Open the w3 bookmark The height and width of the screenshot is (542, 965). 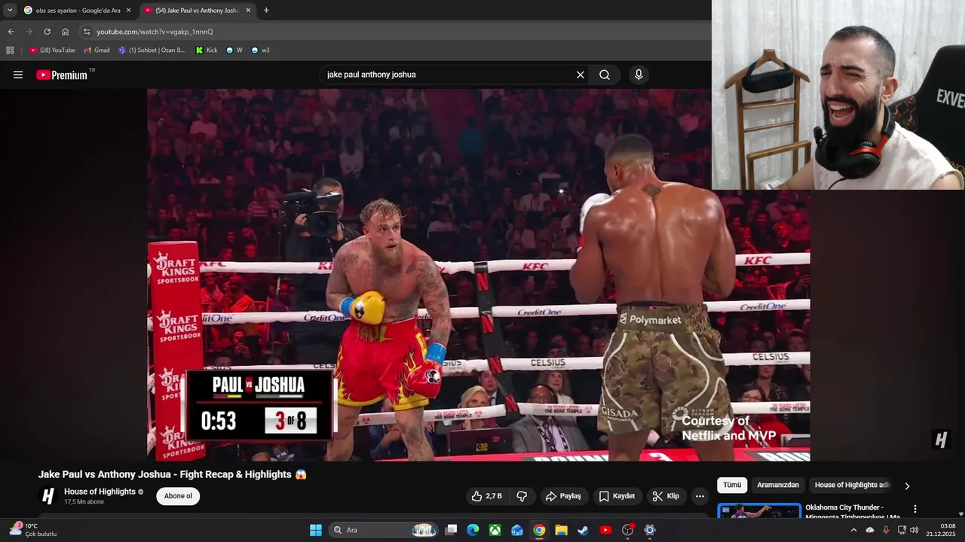(260, 50)
